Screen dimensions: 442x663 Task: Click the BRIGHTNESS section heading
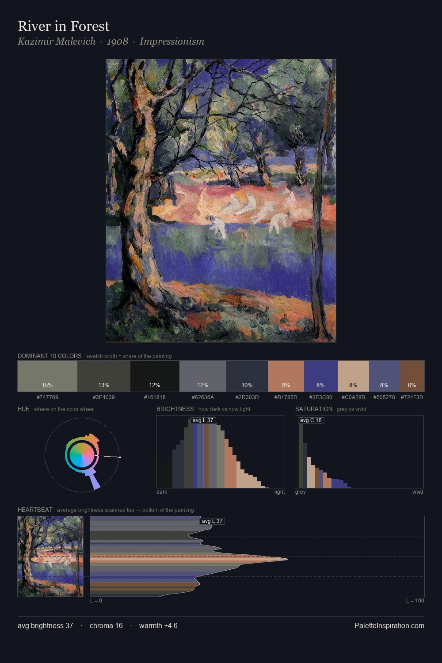[x=175, y=409]
